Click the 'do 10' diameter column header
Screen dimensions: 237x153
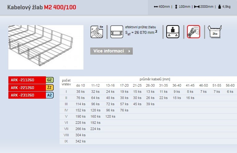(x=80, y=85)
